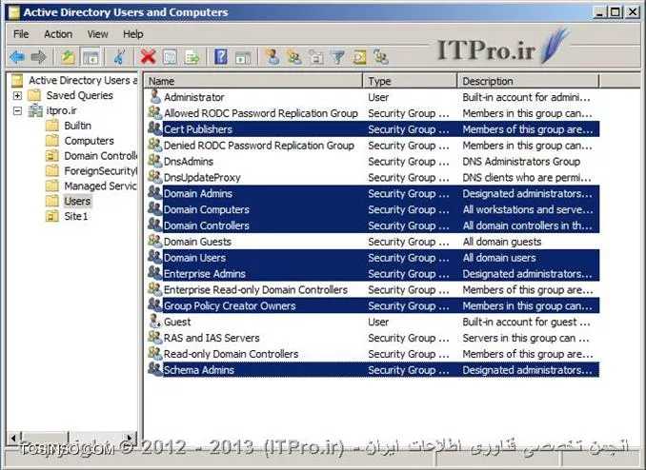Screen dimensions: 646x470
Task: Open the Help menu
Action: point(133,34)
